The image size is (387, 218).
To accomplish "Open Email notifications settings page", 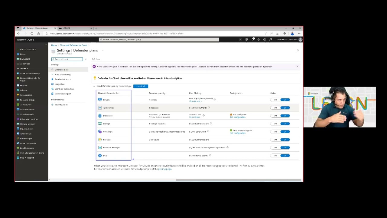I will click(x=63, y=79).
